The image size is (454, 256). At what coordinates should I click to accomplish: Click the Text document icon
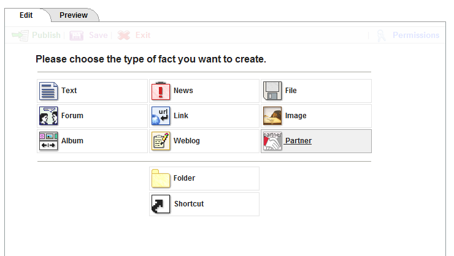click(x=48, y=91)
